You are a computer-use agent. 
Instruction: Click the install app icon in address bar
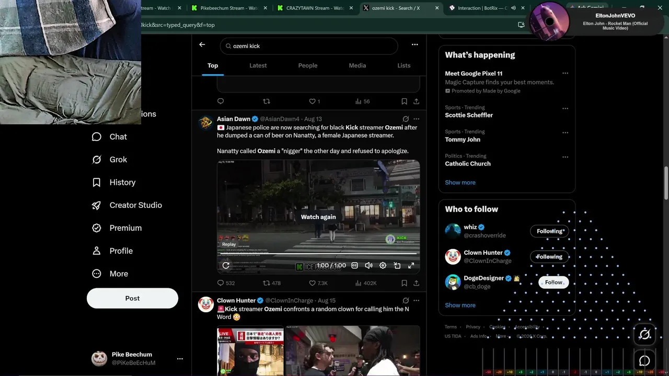[521, 25]
